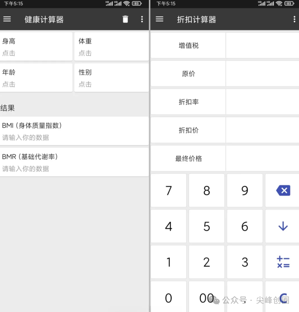Image resolution: width=299 pixels, height=312 pixels.
Task: Tap the 折扣价 label cell
Action: tap(188, 130)
